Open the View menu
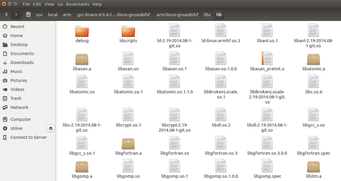 (x=49, y=4)
